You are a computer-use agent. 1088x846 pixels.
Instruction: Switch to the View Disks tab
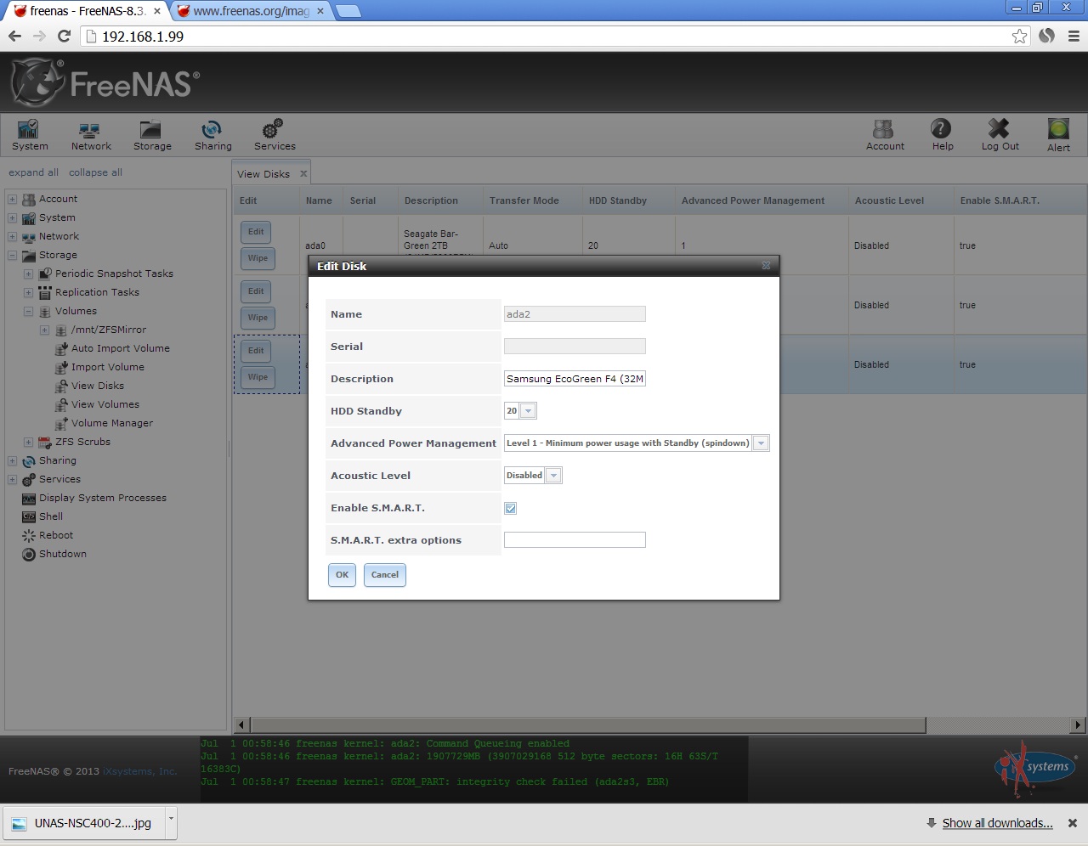pyautogui.click(x=264, y=173)
